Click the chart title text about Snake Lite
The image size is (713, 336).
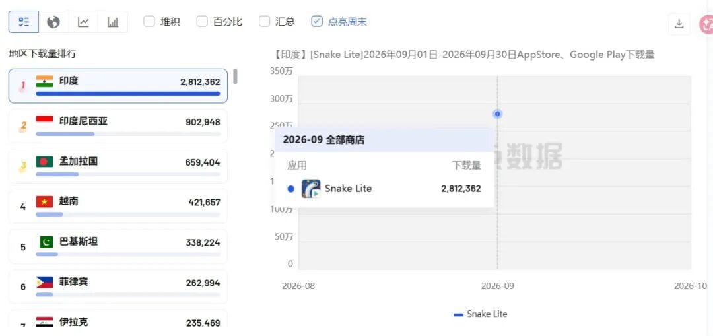click(x=464, y=55)
